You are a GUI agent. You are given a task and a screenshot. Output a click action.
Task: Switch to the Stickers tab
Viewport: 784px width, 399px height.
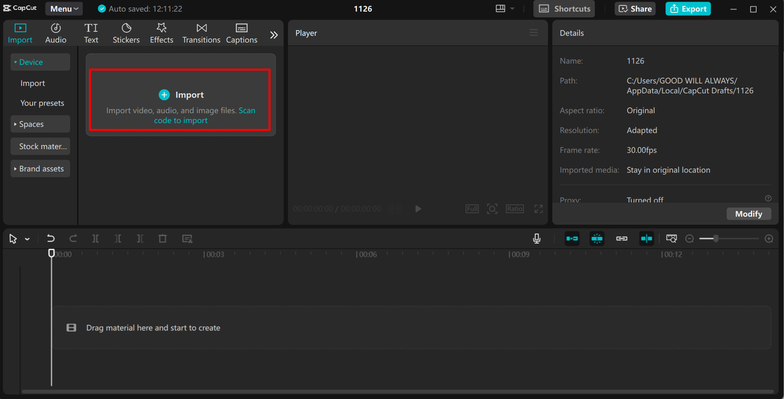[x=126, y=34]
